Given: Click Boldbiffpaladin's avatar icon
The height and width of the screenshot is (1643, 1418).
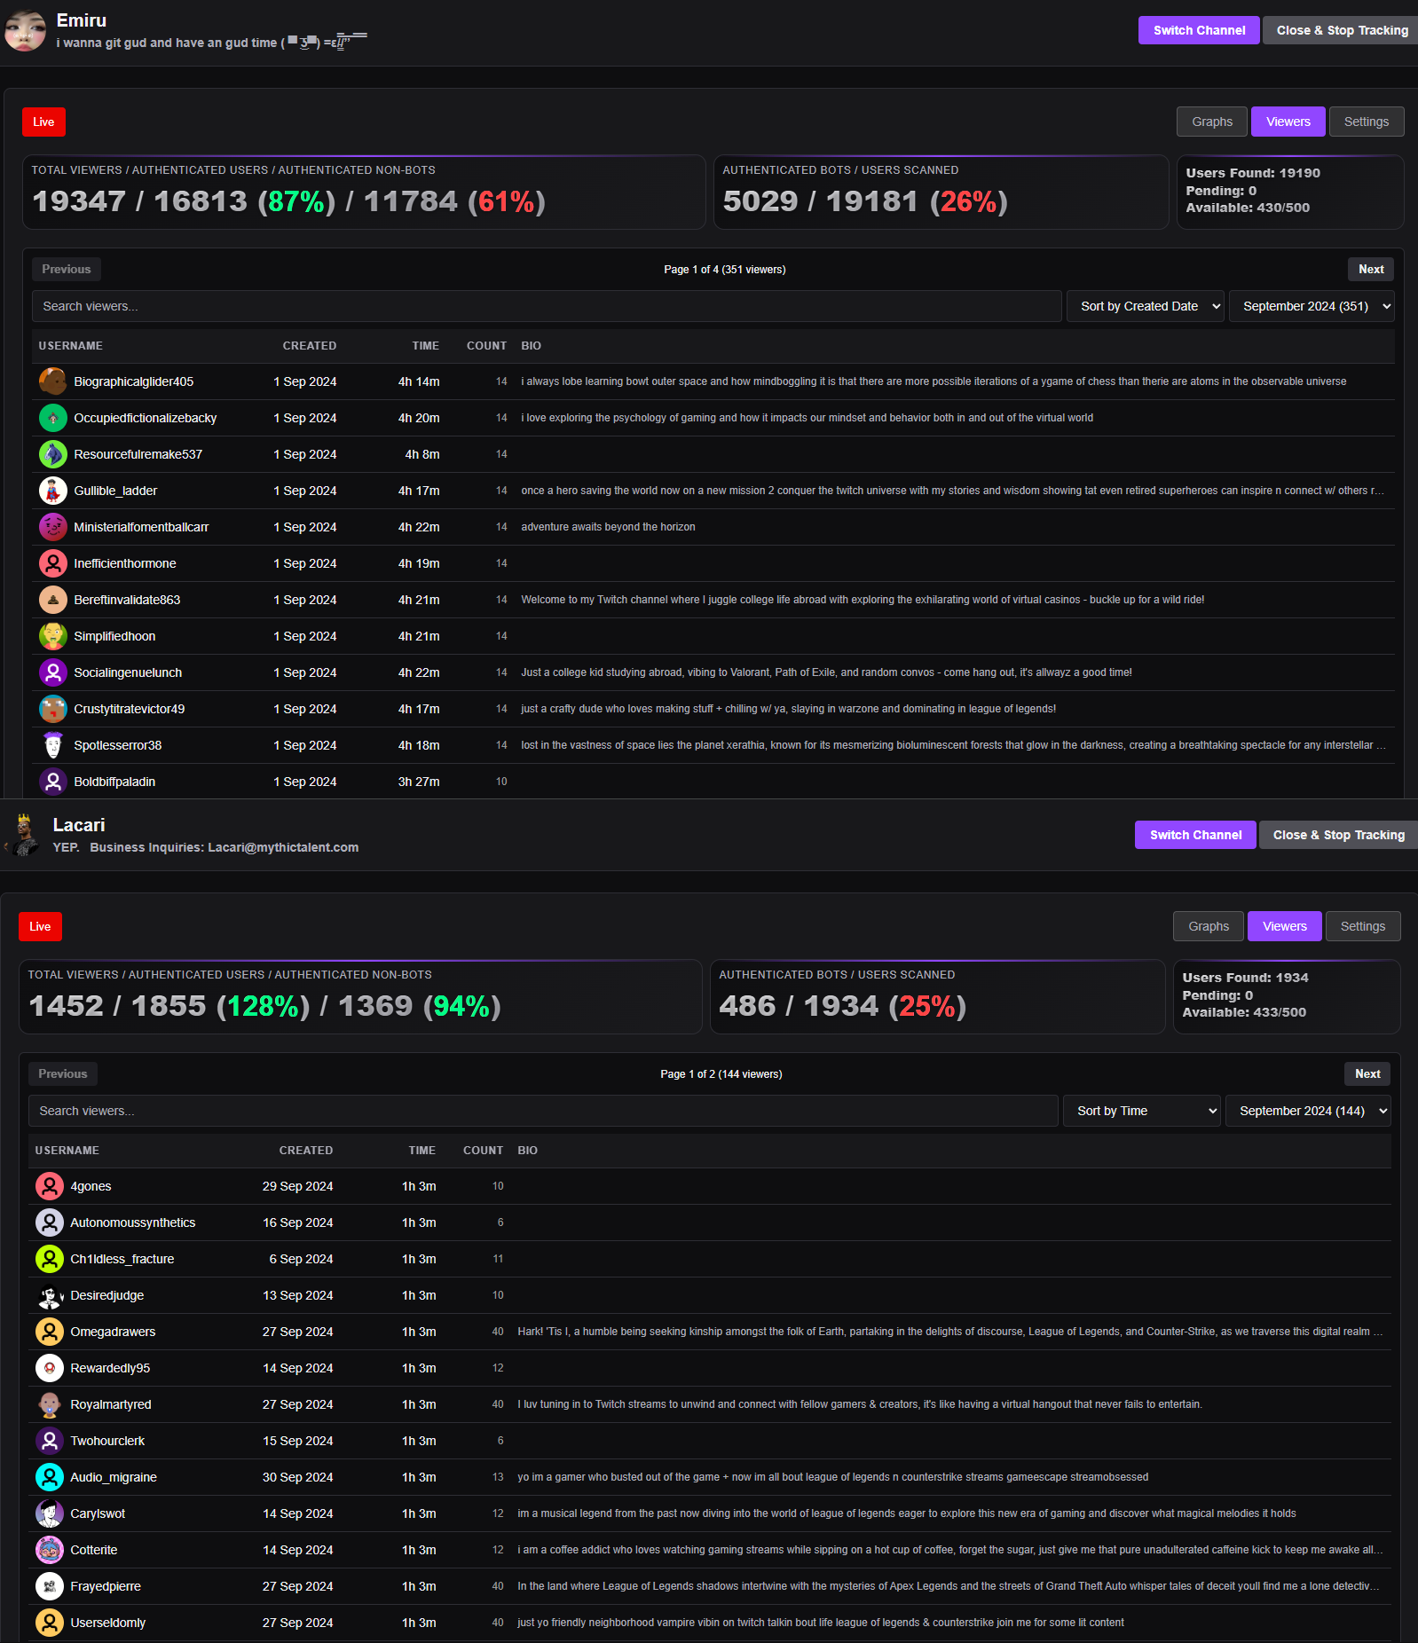Looking at the screenshot, I should click(53, 782).
